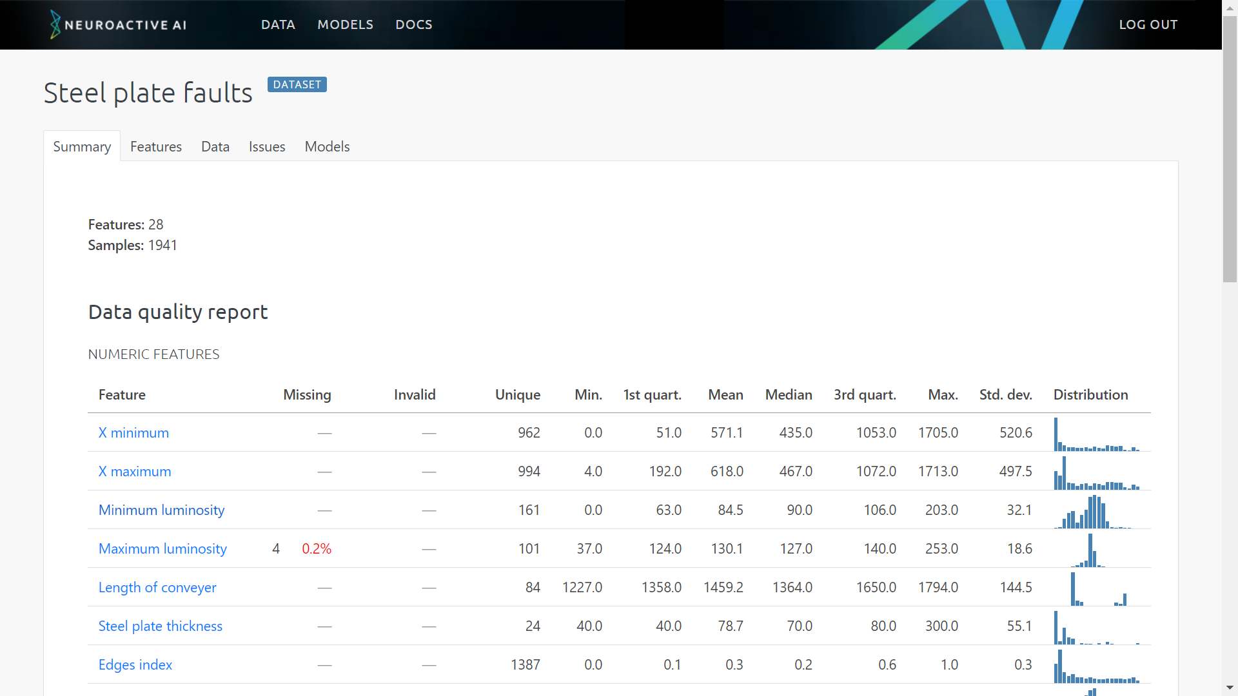1238x696 pixels.
Task: Open the Steel plate thickness feature
Action: [160, 626]
